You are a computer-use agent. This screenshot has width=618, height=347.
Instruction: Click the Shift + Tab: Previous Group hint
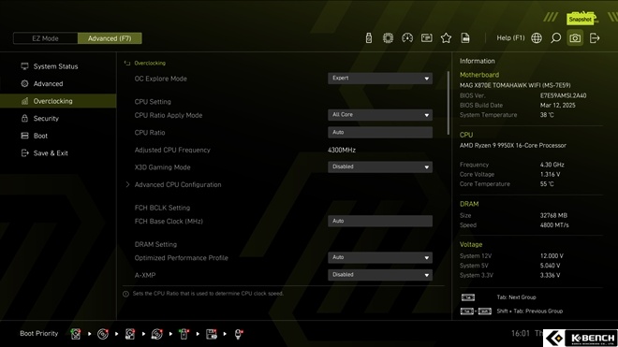tap(529, 311)
